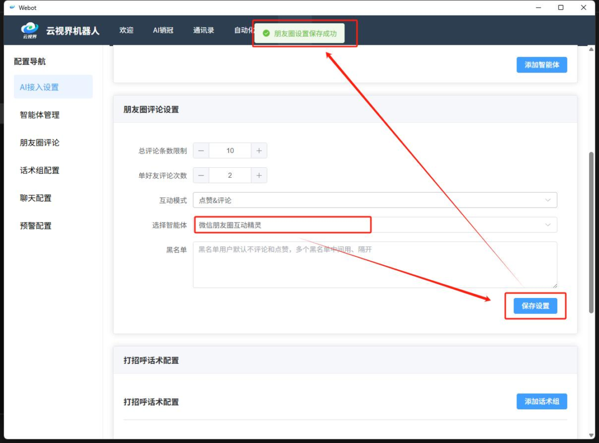Image resolution: width=599 pixels, height=443 pixels.
Task: Select AI接入设置 in the sidebar
Action: pyautogui.click(x=53, y=87)
